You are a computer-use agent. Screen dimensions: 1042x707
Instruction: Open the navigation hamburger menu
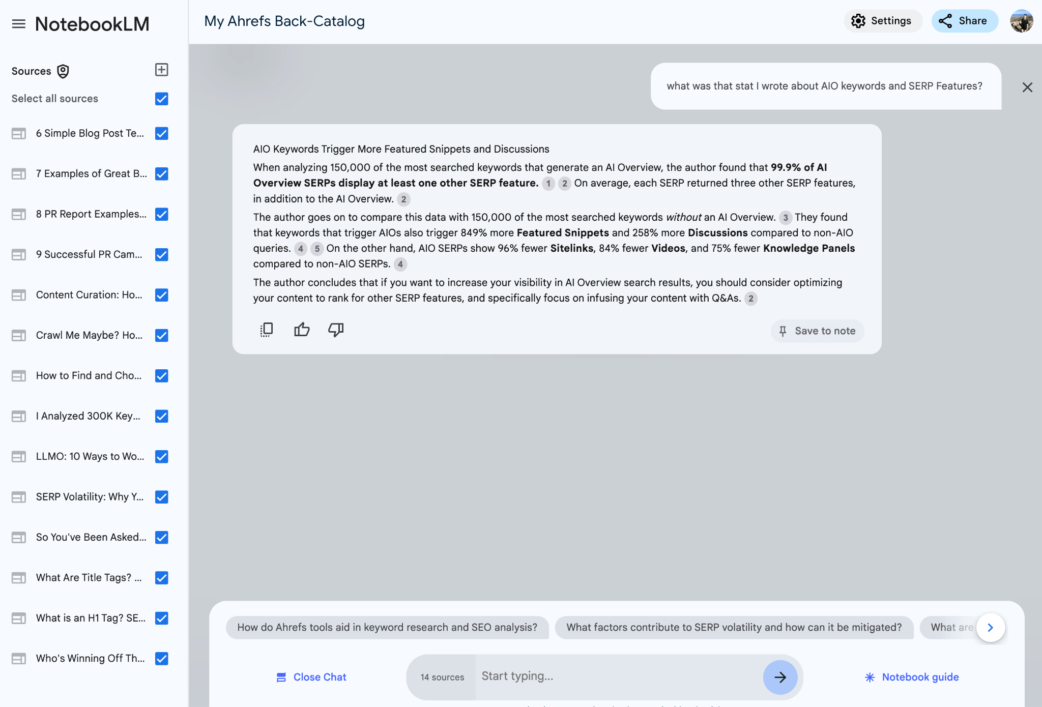[x=18, y=23]
